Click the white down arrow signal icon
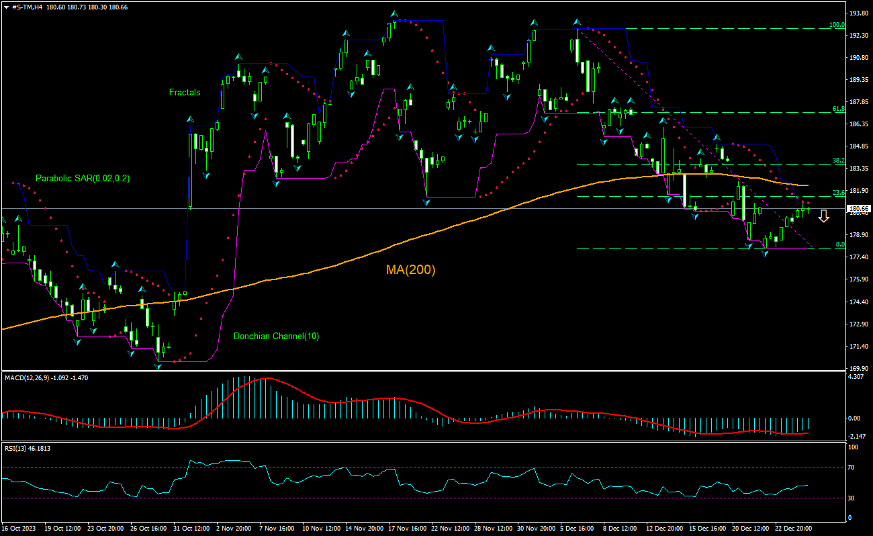The width and height of the screenshot is (873, 536). coord(824,216)
